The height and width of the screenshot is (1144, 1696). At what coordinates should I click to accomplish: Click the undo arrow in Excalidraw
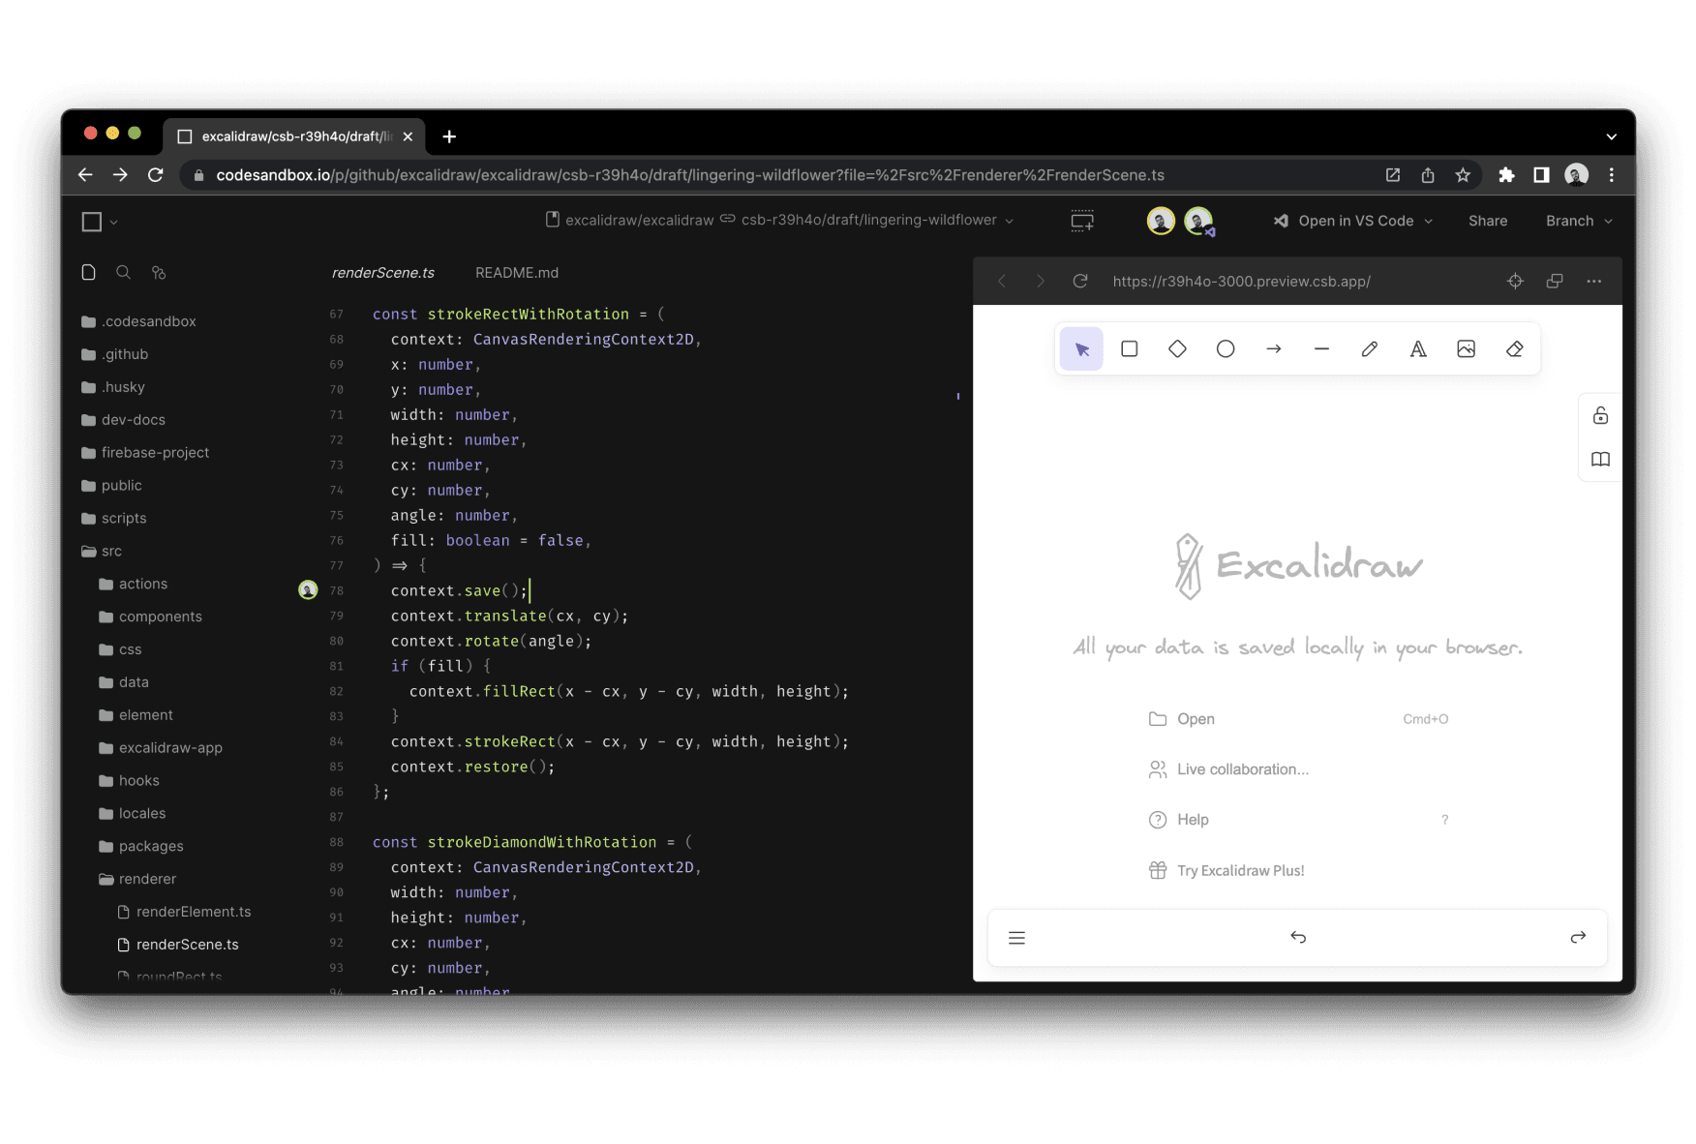pyautogui.click(x=1297, y=937)
